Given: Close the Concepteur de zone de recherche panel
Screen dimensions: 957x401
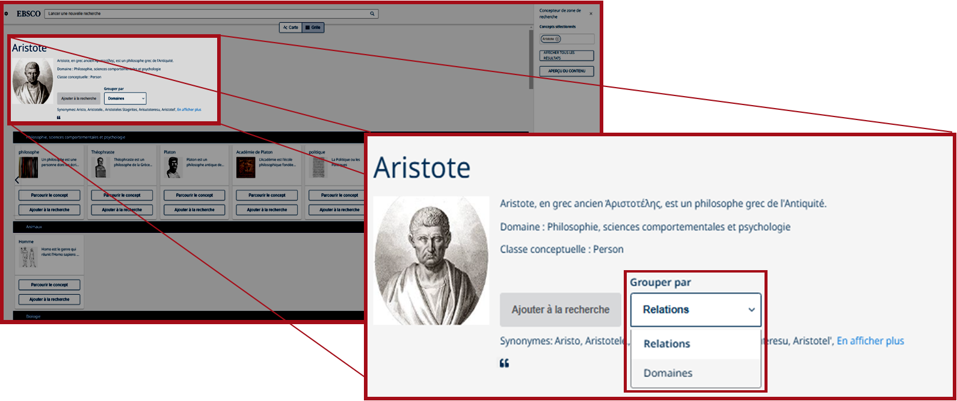Looking at the screenshot, I should click(591, 13).
